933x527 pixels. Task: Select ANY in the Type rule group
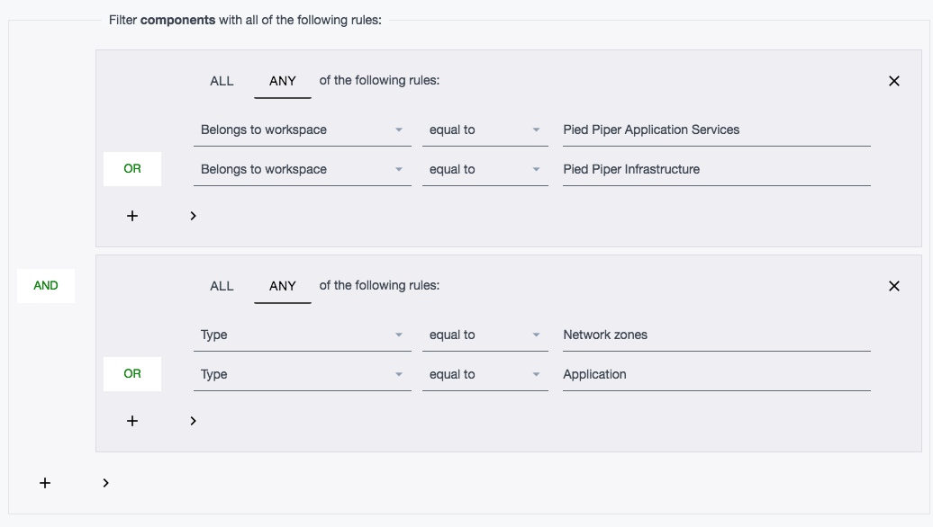coord(283,286)
